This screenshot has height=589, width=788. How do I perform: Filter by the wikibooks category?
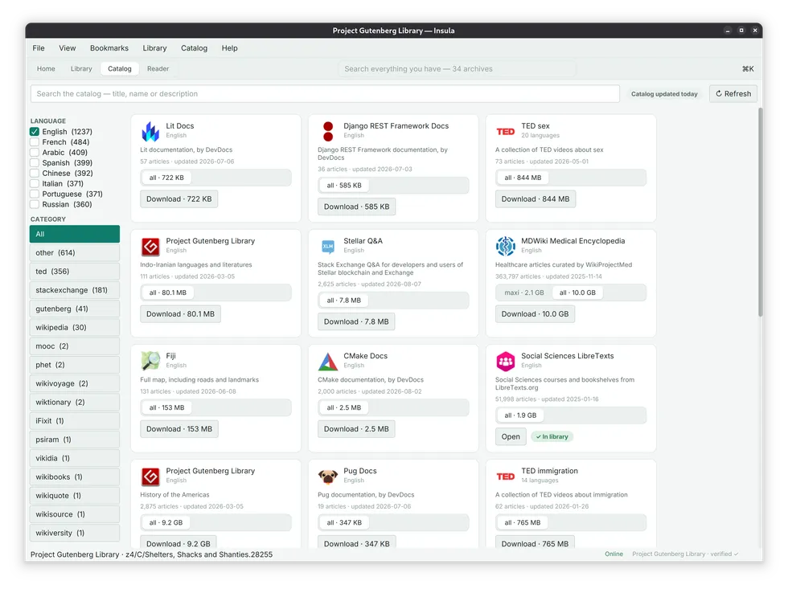tap(74, 477)
